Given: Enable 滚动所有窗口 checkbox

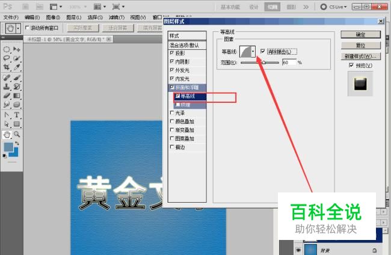Looking at the screenshot, I should [x=27, y=28].
